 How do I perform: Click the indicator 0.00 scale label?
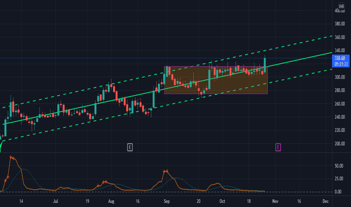[x=338, y=192]
